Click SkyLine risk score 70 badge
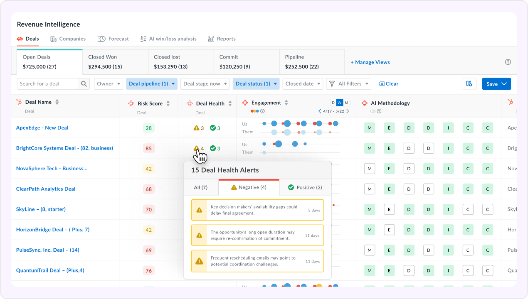This screenshot has width=528, height=299. (x=148, y=209)
